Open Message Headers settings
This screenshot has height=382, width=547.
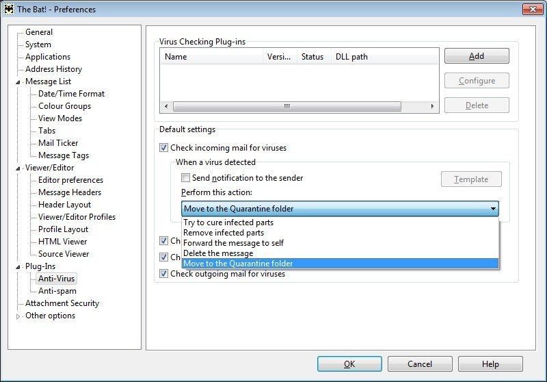coord(70,192)
